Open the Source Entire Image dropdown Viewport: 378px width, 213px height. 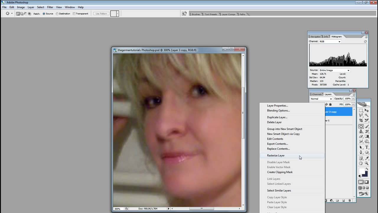pos(334,70)
